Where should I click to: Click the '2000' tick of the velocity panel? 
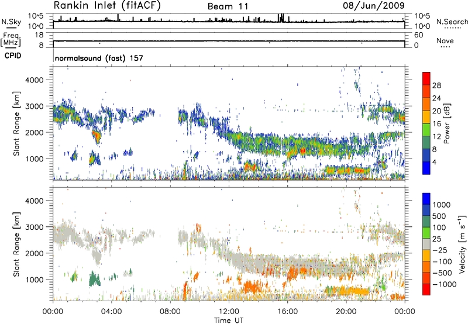(x=34, y=253)
